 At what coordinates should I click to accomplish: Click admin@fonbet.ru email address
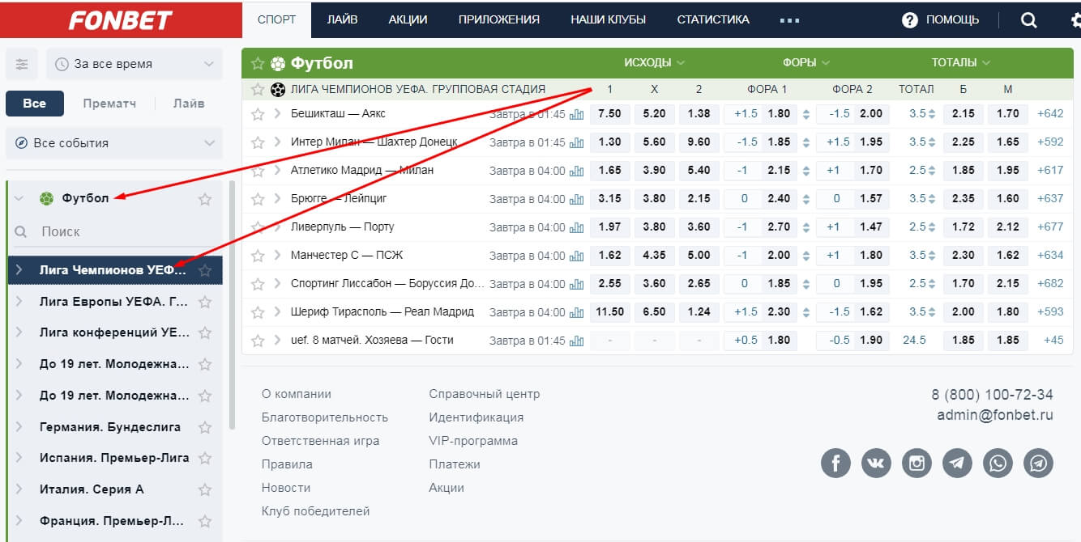995,416
